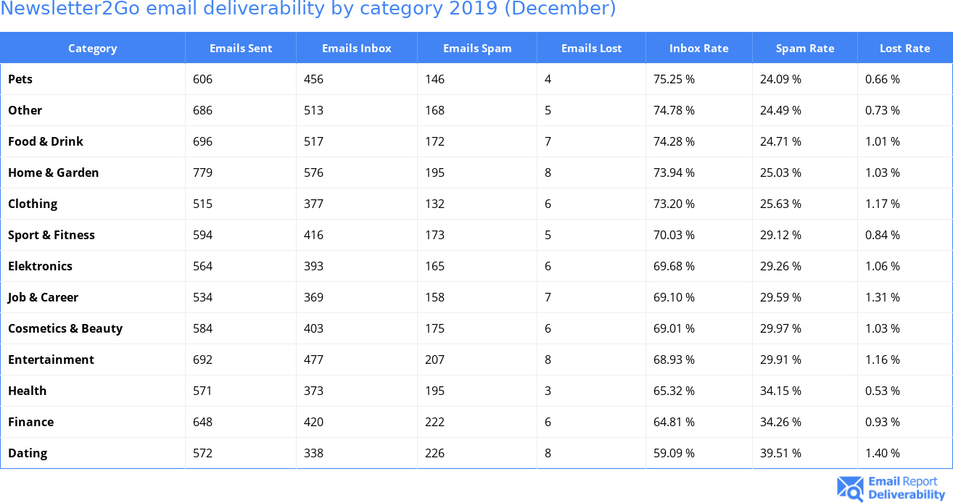
Task: Click the Email Report Deliverability logo icon
Action: click(850, 489)
